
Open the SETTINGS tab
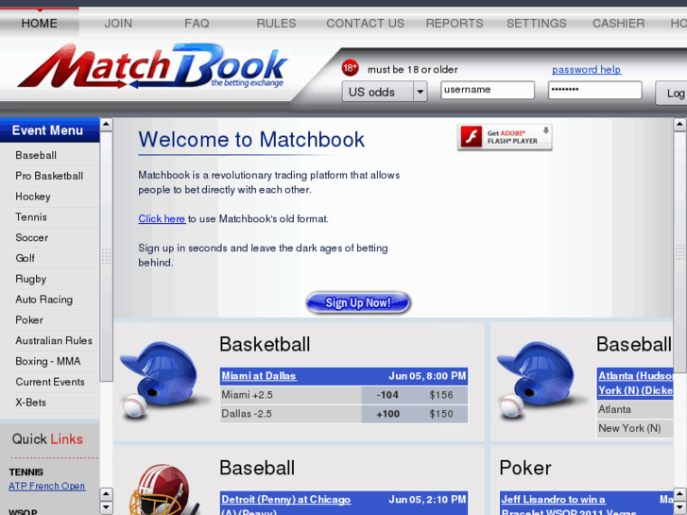(537, 24)
